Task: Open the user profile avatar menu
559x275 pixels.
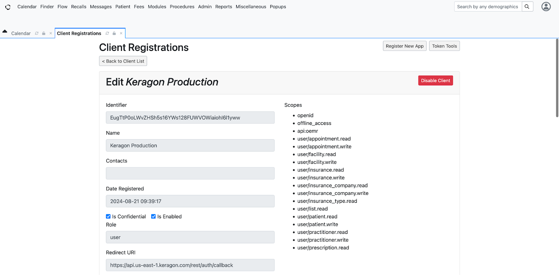Action: [546, 7]
